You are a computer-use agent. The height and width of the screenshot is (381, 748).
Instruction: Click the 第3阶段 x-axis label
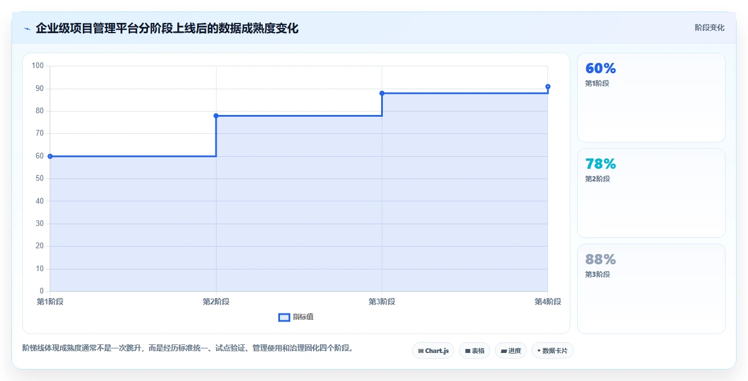click(x=382, y=302)
